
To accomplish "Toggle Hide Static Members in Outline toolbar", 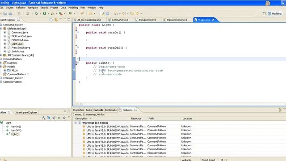I will click(x=54, y=118).
